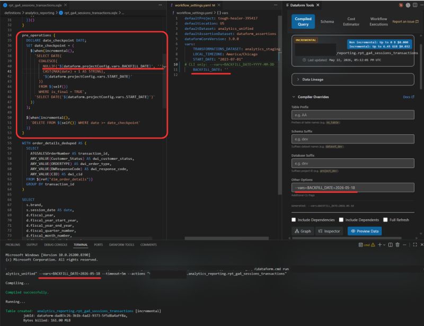Select the DATAFORM TOOLS panel tab
The width and height of the screenshot is (424, 326).
click(121, 245)
